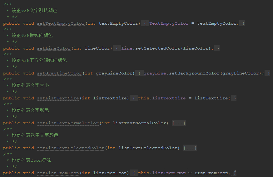273x177 pixels.
Task: Click parameter grayLineColor in method signature
Action: coord(114,73)
